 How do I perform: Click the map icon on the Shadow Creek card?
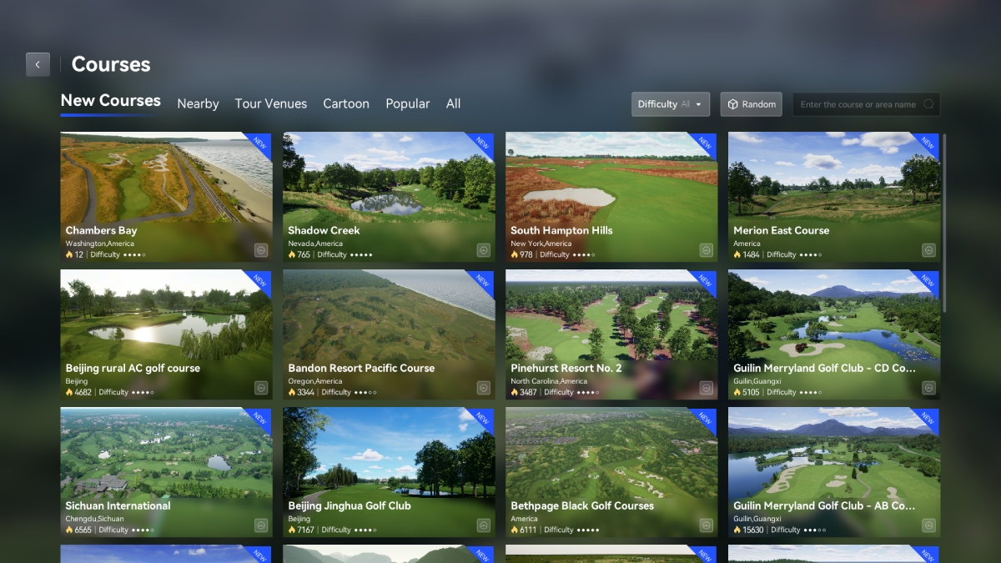tap(484, 249)
